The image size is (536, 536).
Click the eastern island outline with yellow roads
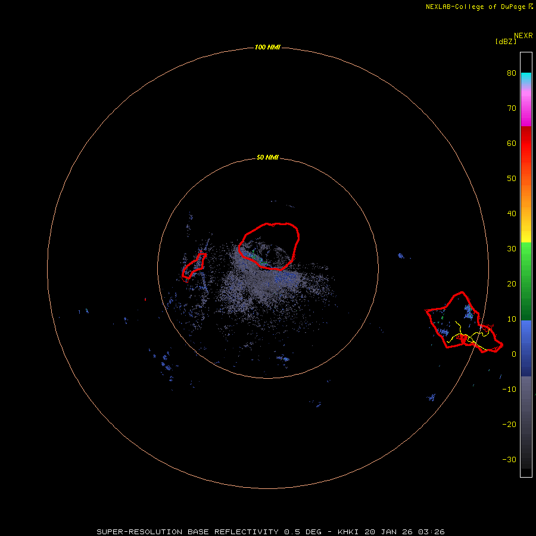(464, 322)
